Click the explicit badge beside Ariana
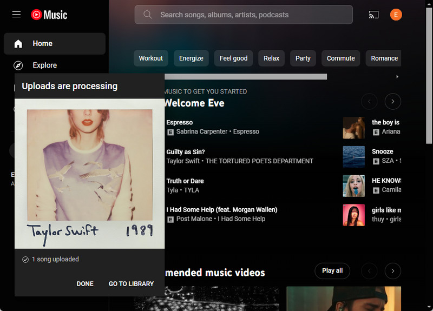This screenshot has width=433, height=311. coord(376,132)
